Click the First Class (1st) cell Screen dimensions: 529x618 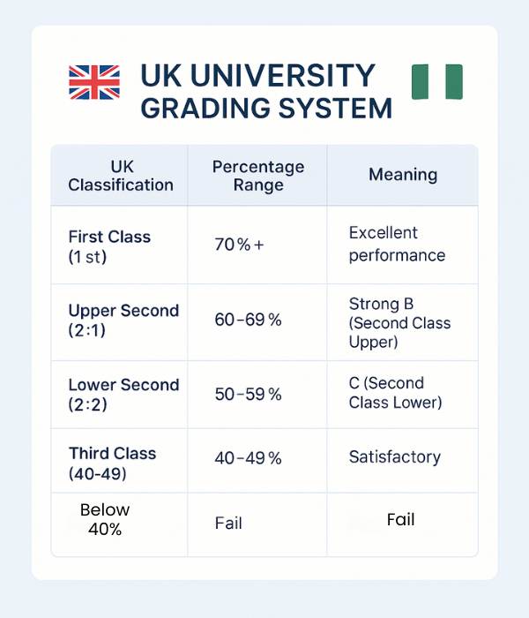pos(109,246)
